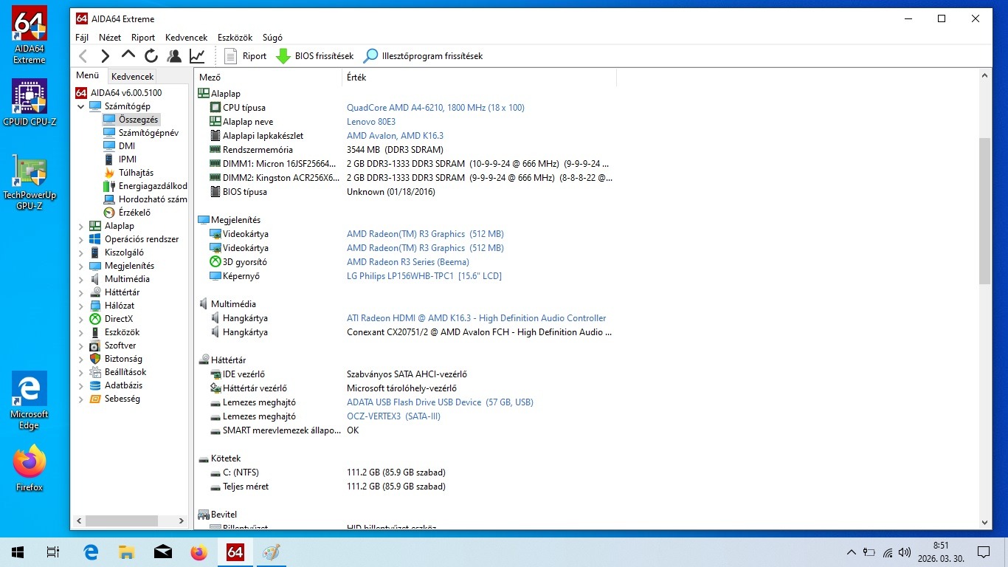Expand the DirectX tree node

81,319
